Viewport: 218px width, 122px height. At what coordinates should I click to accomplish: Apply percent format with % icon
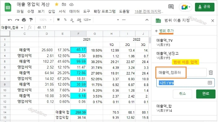coord(65,20)
